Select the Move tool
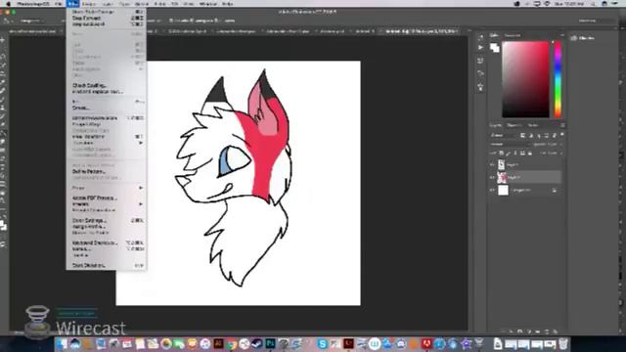The width and height of the screenshot is (626, 352). tap(3, 40)
